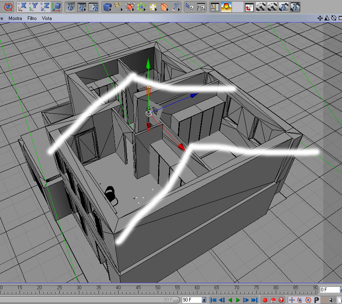Switch the world coordinate system cube icon
Screen dimensions: 342x304
click(56, 7)
